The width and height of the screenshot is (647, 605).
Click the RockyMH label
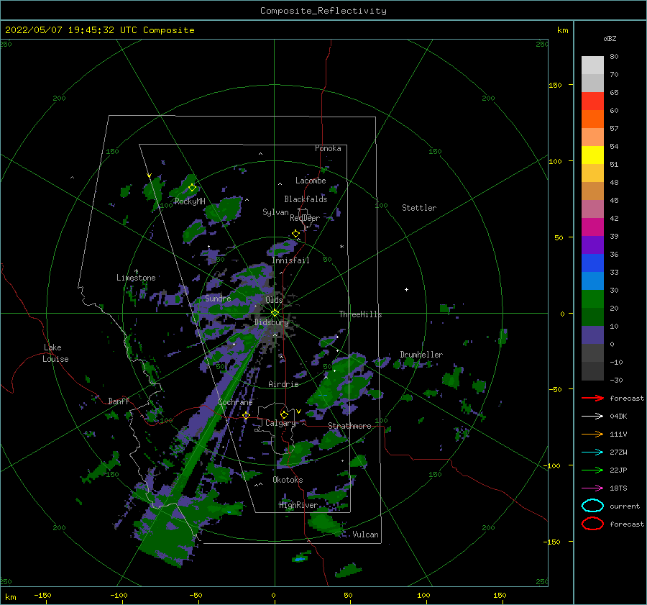point(190,201)
